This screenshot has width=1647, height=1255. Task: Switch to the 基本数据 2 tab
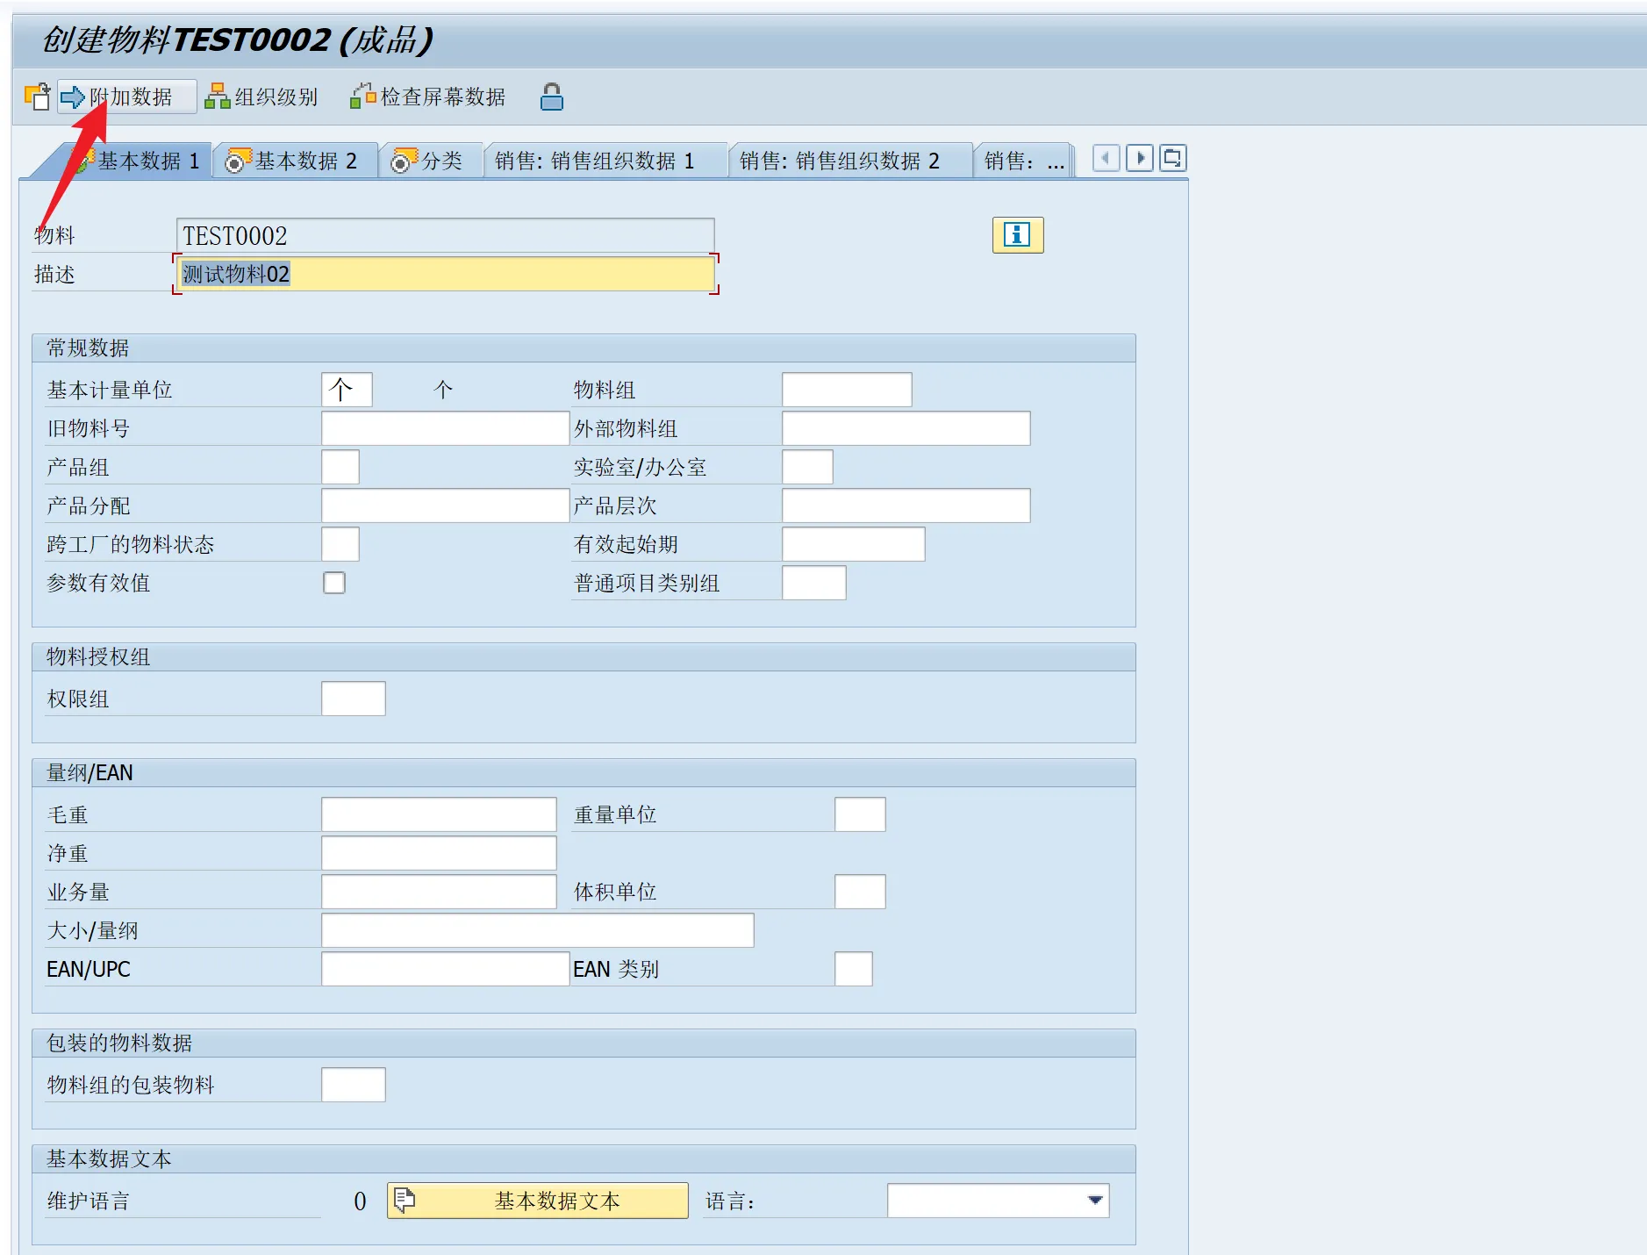coord(294,161)
